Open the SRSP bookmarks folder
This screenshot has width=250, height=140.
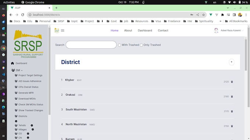(x=59, y=21)
